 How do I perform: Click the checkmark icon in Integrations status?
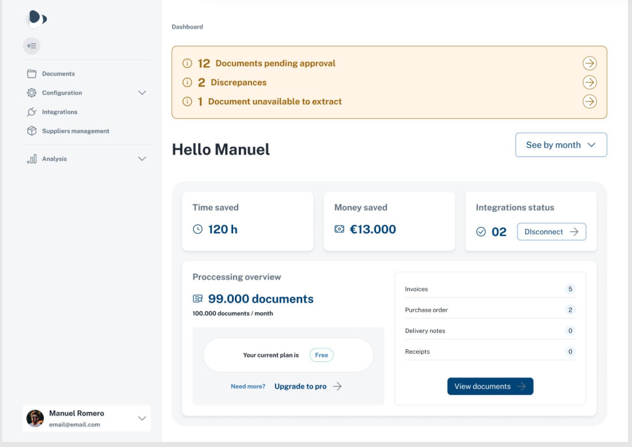pyautogui.click(x=481, y=232)
